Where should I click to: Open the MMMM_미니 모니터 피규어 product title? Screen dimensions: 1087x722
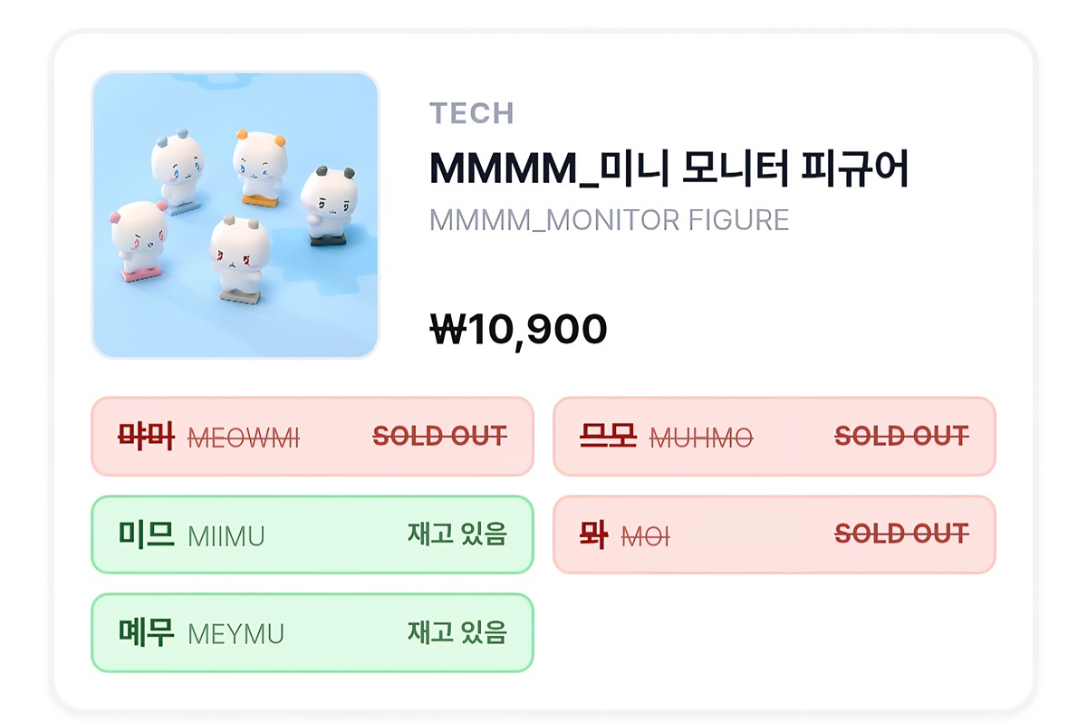click(669, 168)
